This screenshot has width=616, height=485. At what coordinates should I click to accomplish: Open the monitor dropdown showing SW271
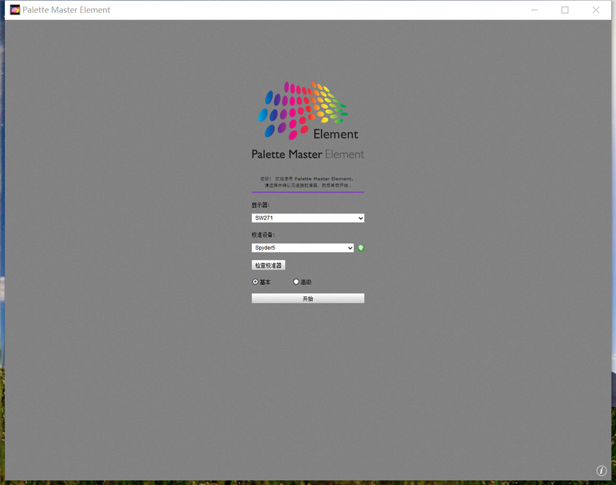point(307,218)
